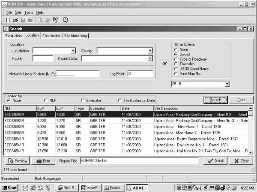Click the Open folder toolbar icon
Viewport: 257px width, 192px height.
[x=15, y=20]
